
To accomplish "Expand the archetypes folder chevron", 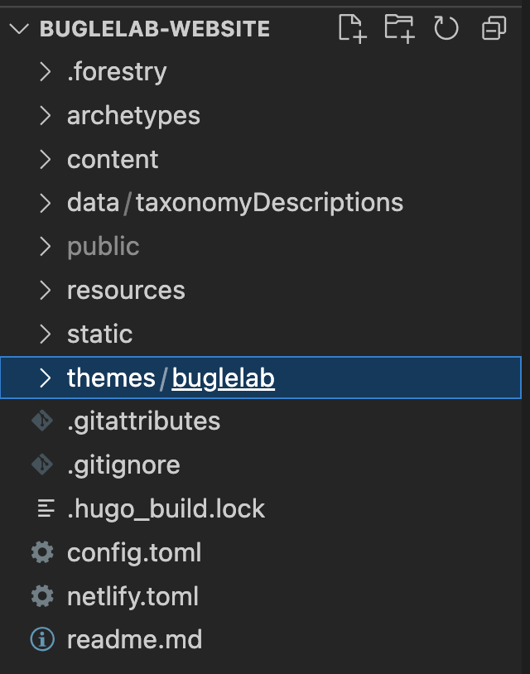I will pyautogui.click(x=46, y=116).
